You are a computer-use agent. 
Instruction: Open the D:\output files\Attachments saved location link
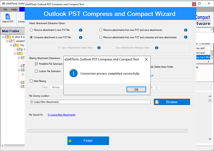pyautogui.click(x=62, y=115)
